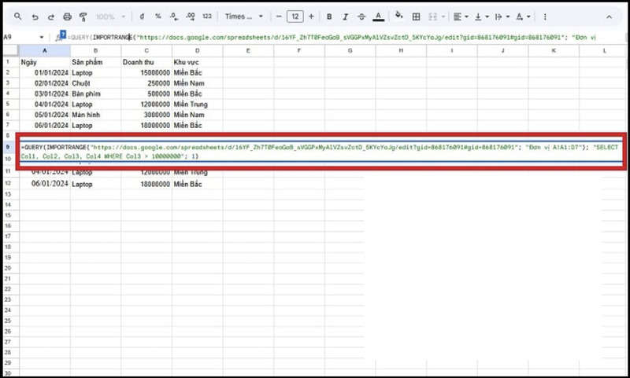The width and height of the screenshot is (630, 378).
Task: Select the 18000000 cell in row 12
Action: click(146, 184)
